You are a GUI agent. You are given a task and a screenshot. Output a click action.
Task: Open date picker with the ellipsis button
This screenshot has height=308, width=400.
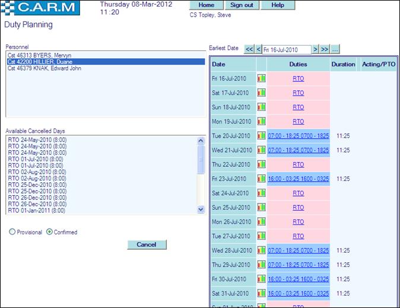[x=335, y=49]
